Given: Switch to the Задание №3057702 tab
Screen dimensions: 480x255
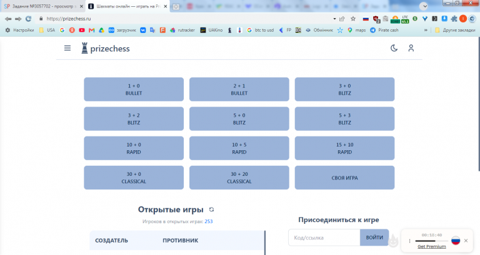Looking at the screenshot, I should 43,6.
